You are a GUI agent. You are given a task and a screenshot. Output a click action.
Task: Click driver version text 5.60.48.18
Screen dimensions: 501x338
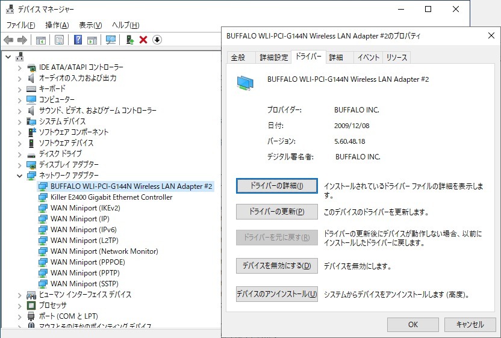click(349, 141)
